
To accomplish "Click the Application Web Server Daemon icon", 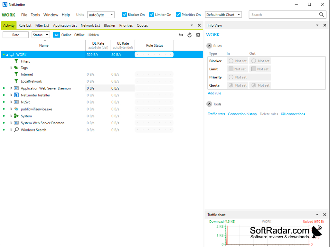I will click(x=16, y=88).
